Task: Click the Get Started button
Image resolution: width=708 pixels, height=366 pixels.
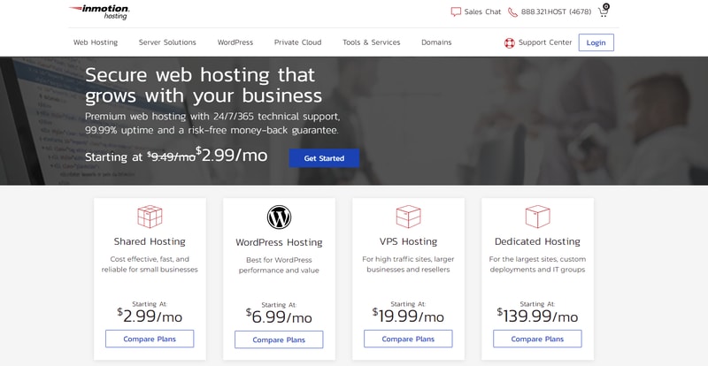Action: pos(324,158)
